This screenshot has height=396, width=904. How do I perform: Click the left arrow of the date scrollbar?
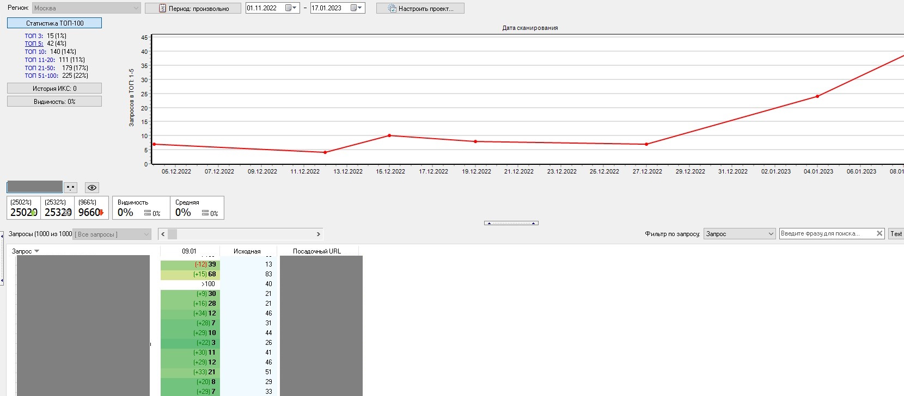click(163, 234)
